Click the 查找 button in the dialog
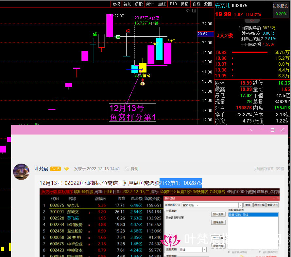This screenshot has width=291, height=257. tap(248, 205)
